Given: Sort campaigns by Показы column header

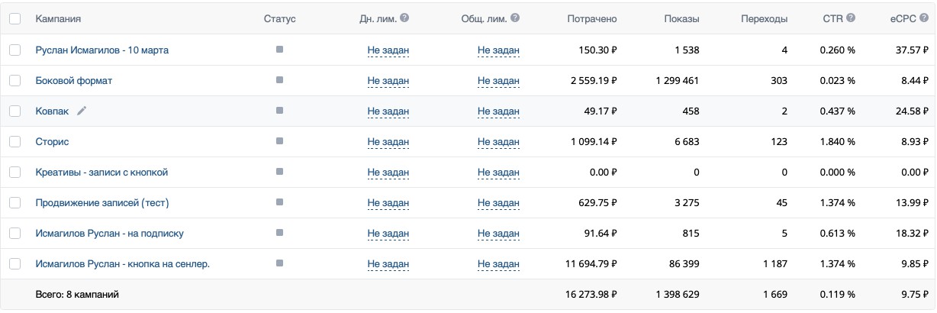Looking at the screenshot, I should tap(681, 18).
